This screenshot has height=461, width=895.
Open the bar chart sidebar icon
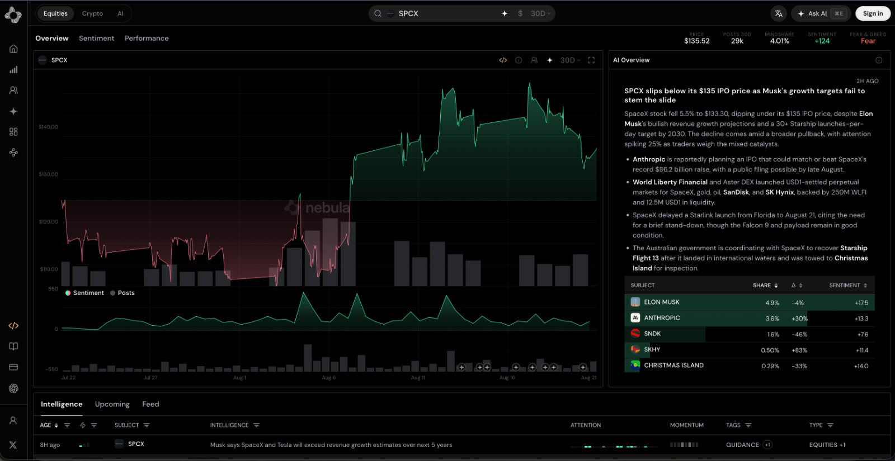click(x=13, y=69)
